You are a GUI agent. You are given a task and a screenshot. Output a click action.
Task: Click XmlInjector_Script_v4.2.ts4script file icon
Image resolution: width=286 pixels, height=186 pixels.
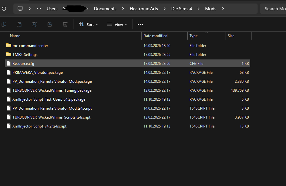pyautogui.click(x=9, y=126)
